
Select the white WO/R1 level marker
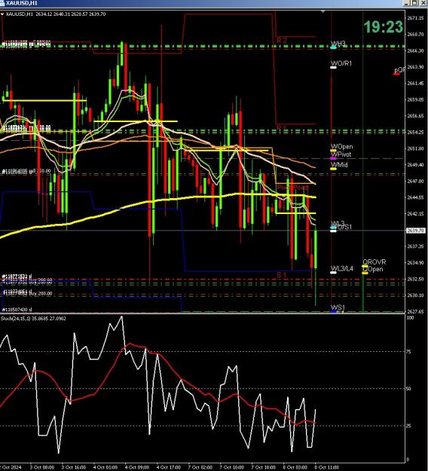click(x=333, y=68)
